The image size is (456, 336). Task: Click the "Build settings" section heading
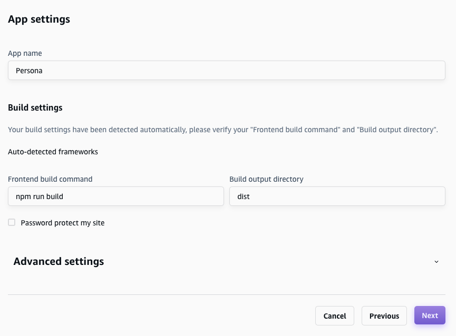pyautogui.click(x=35, y=107)
